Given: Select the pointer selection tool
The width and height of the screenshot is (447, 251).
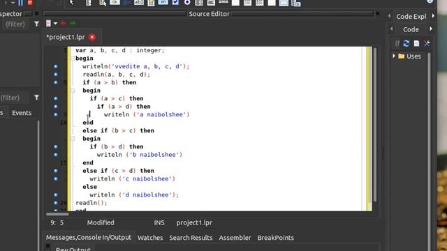Looking at the screenshot, I should [71, 3].
